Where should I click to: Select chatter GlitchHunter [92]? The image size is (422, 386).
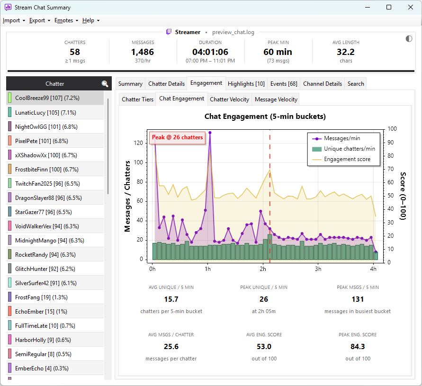(x=55, y=269)
